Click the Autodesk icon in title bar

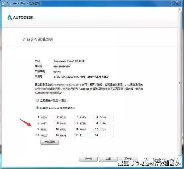pyautogui.click(x=4, y=3)
